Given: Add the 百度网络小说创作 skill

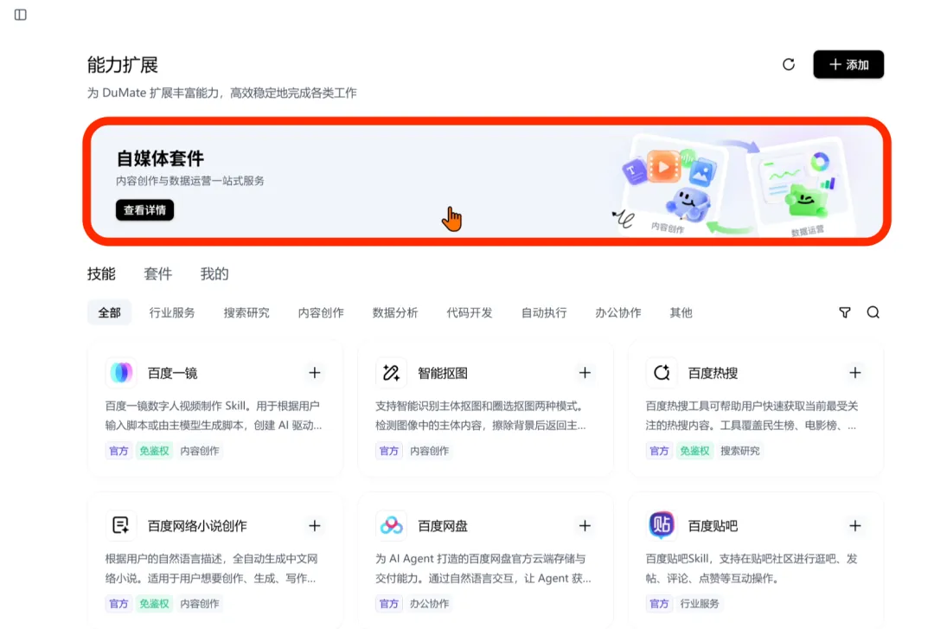Looking at the screenshot, I should pyautogui.click(x=315, y=525).
